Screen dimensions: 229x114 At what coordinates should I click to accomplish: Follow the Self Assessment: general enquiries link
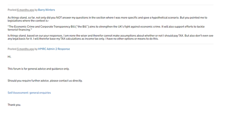pos(29,93)
